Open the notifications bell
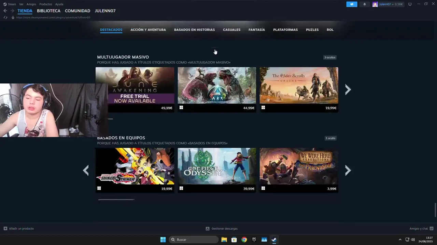This screenshot has height=245, width=437. pyautogui.click(x=365, y=4)
